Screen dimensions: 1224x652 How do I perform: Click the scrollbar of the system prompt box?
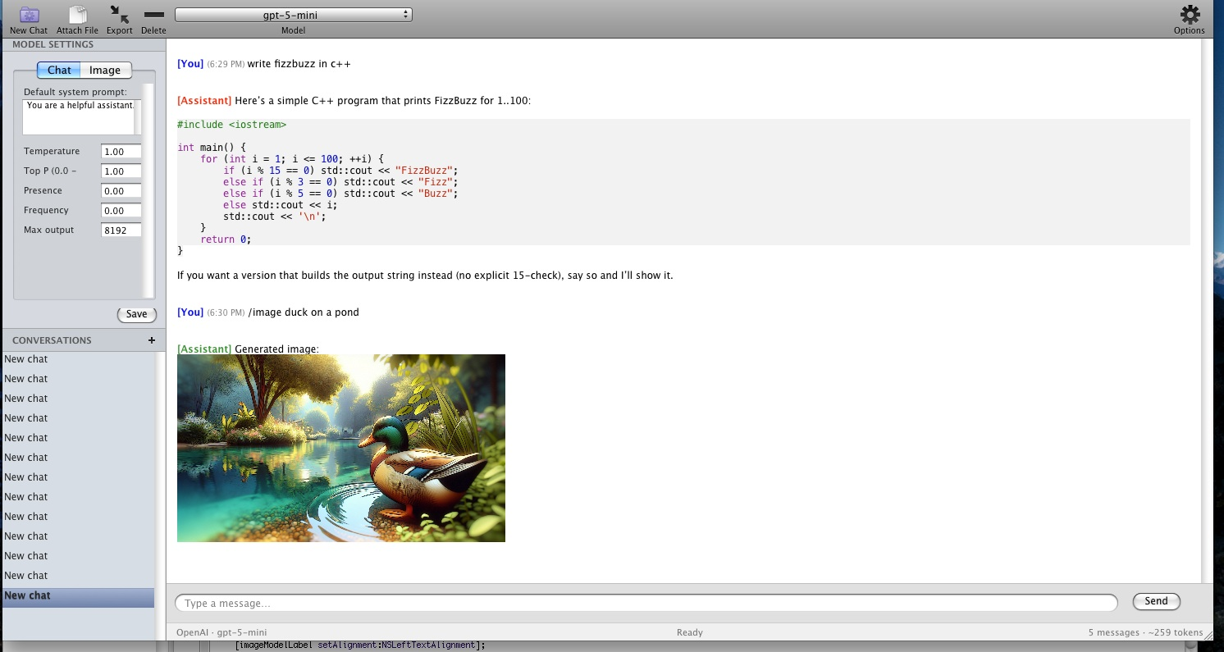click(x=138, y=117)
